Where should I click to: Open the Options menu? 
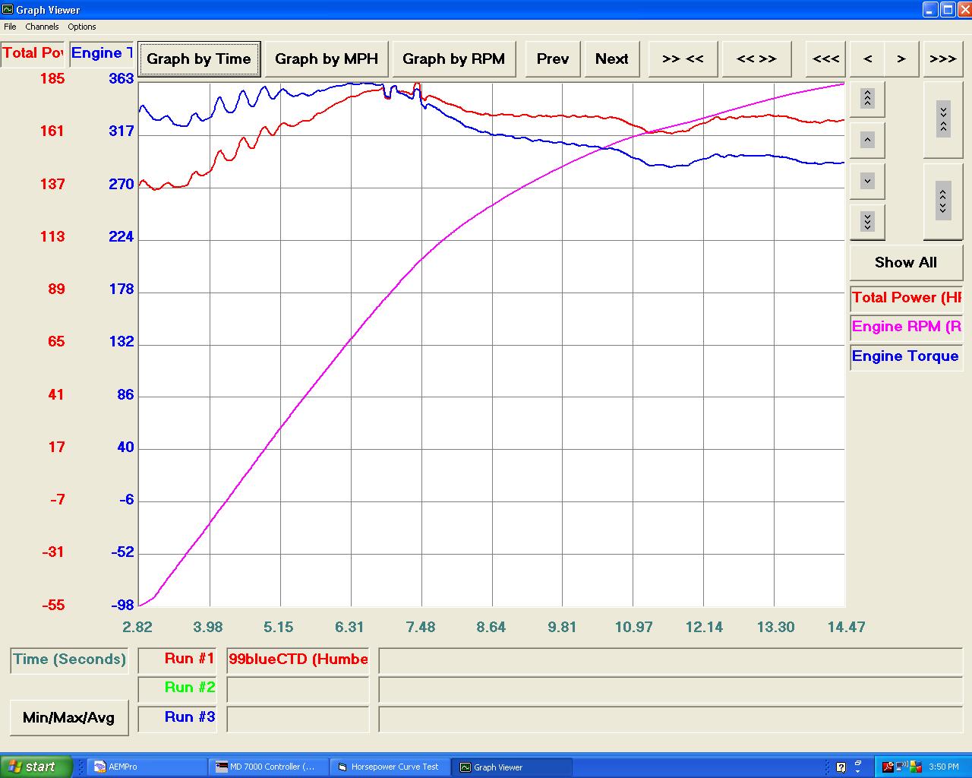[x=82, y=27]
